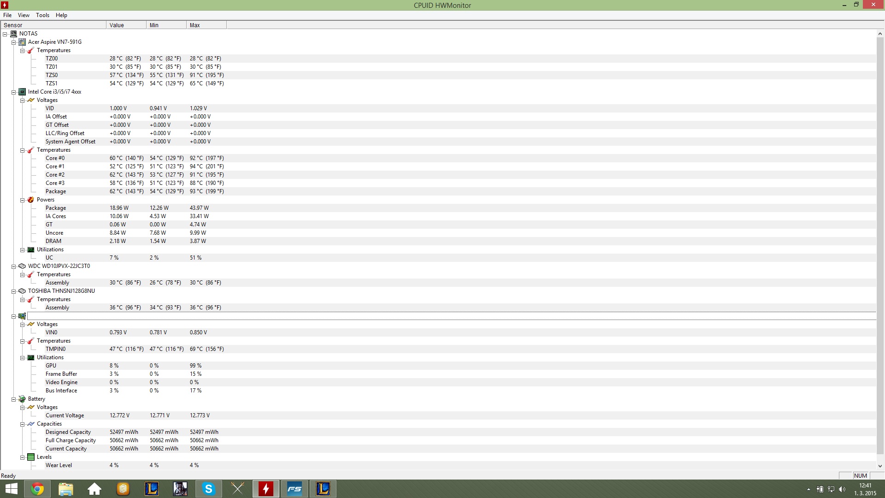Open the Tools menu
The height and width of the screenshot is (498, 885).
pyautogui.click(x=42, y=15)
